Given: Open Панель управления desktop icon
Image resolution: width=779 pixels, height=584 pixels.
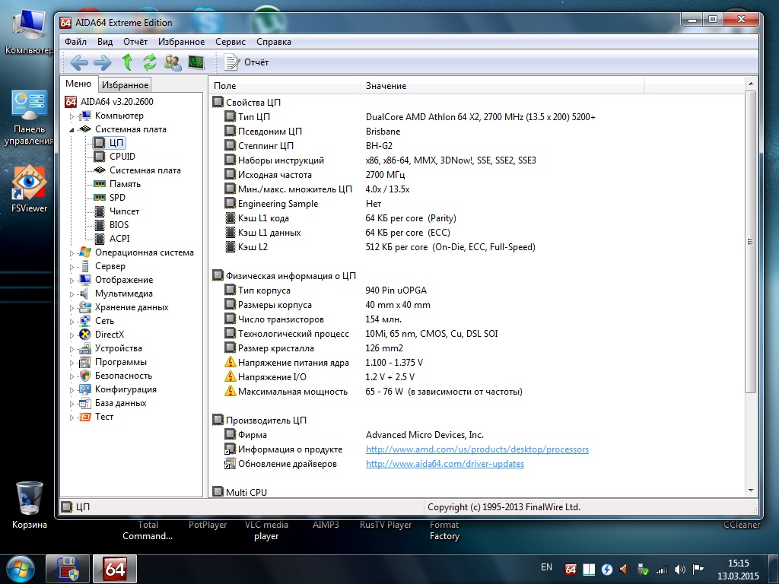Looking at the screenshot, I should coord(29,118).
